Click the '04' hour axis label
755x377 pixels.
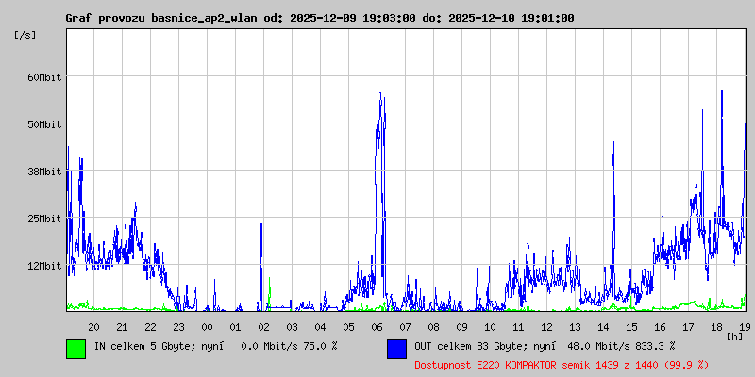[x=320, y=327]
